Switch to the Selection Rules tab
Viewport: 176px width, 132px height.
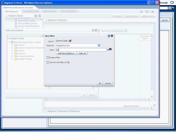(x=50, y=12)
